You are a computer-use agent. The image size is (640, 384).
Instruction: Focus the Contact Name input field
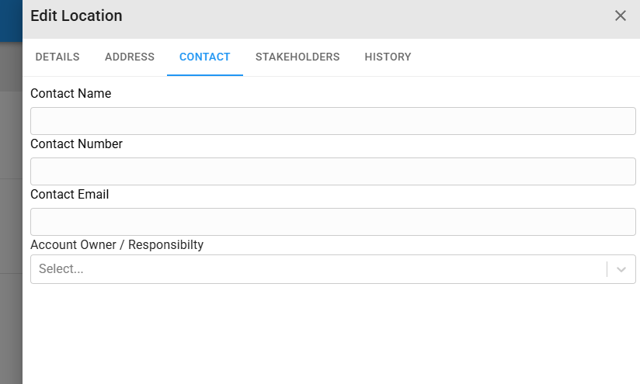333,121
